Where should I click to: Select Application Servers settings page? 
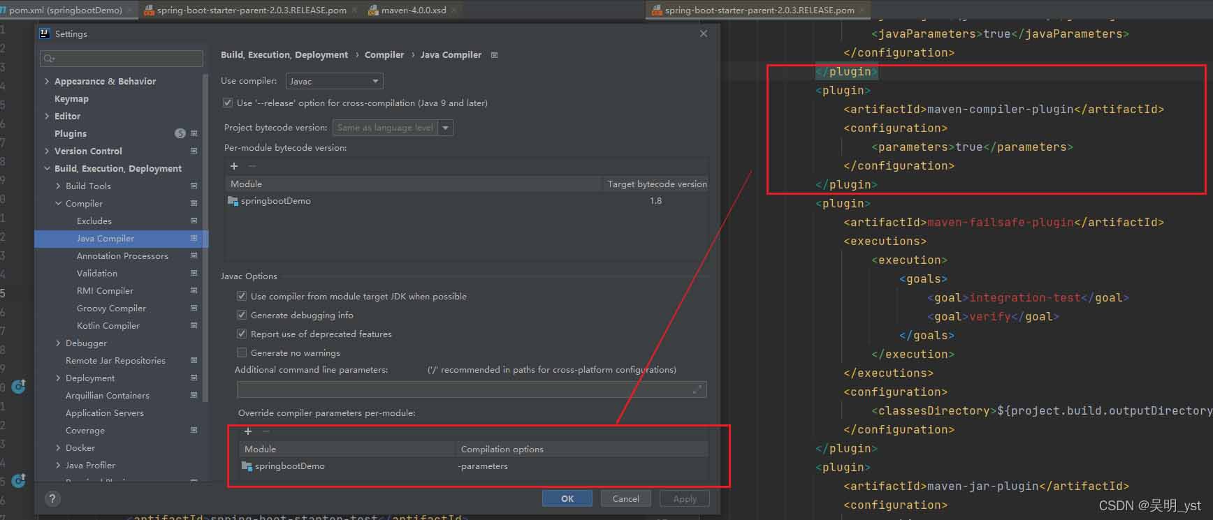(105, 413)
